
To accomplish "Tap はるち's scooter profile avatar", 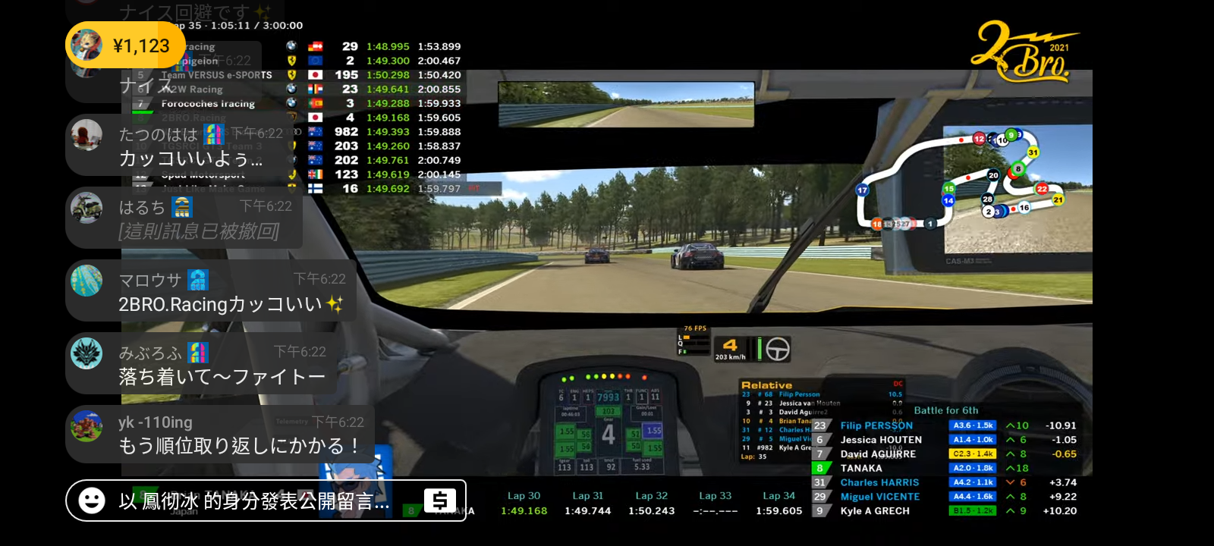I will [86, 208].
